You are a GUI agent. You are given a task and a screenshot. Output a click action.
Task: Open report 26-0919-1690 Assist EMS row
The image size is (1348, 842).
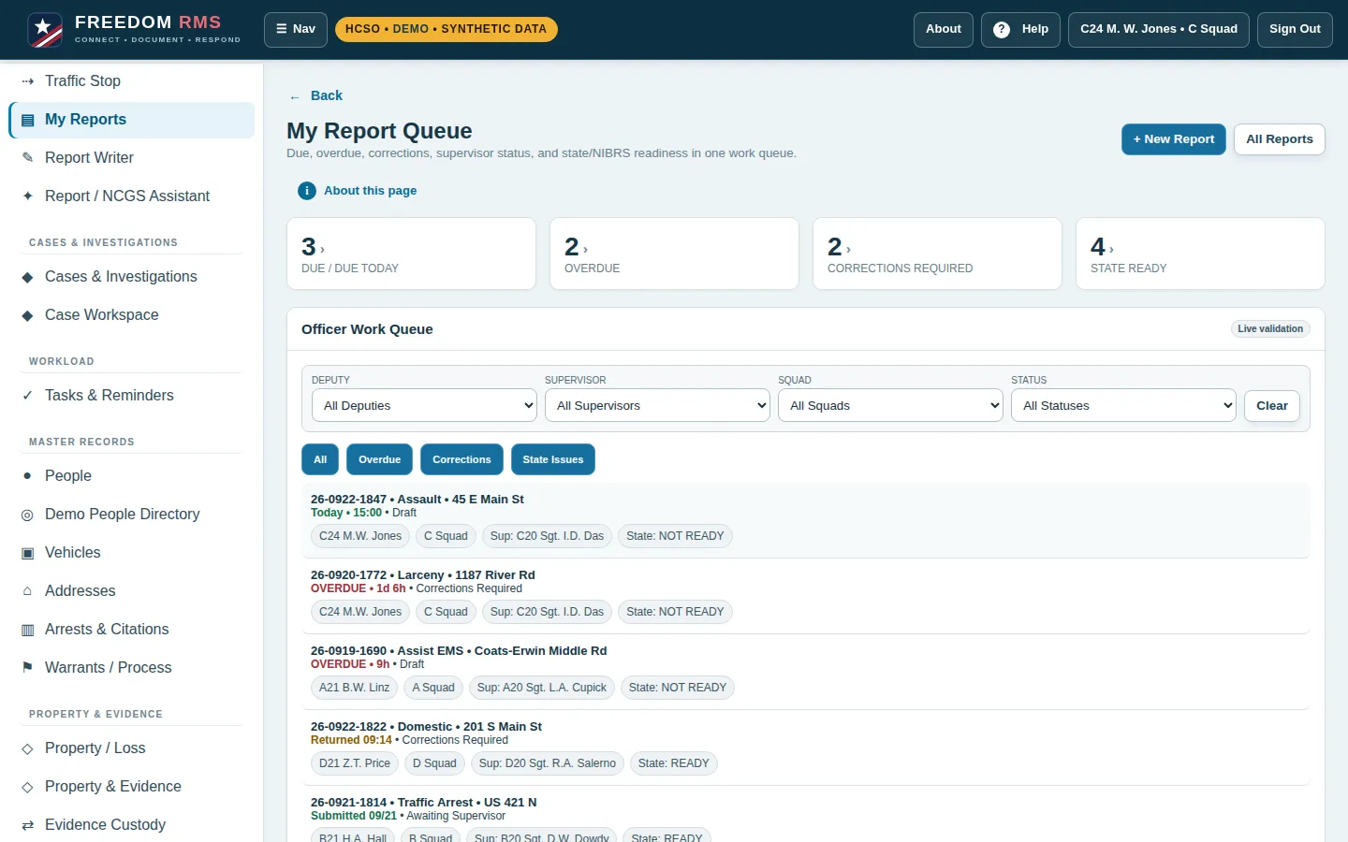coord(806,672)
